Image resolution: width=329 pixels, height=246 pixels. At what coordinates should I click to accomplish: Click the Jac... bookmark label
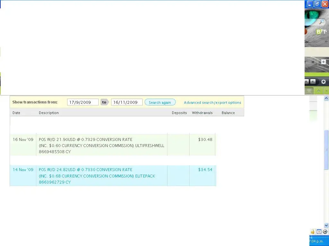308,42
